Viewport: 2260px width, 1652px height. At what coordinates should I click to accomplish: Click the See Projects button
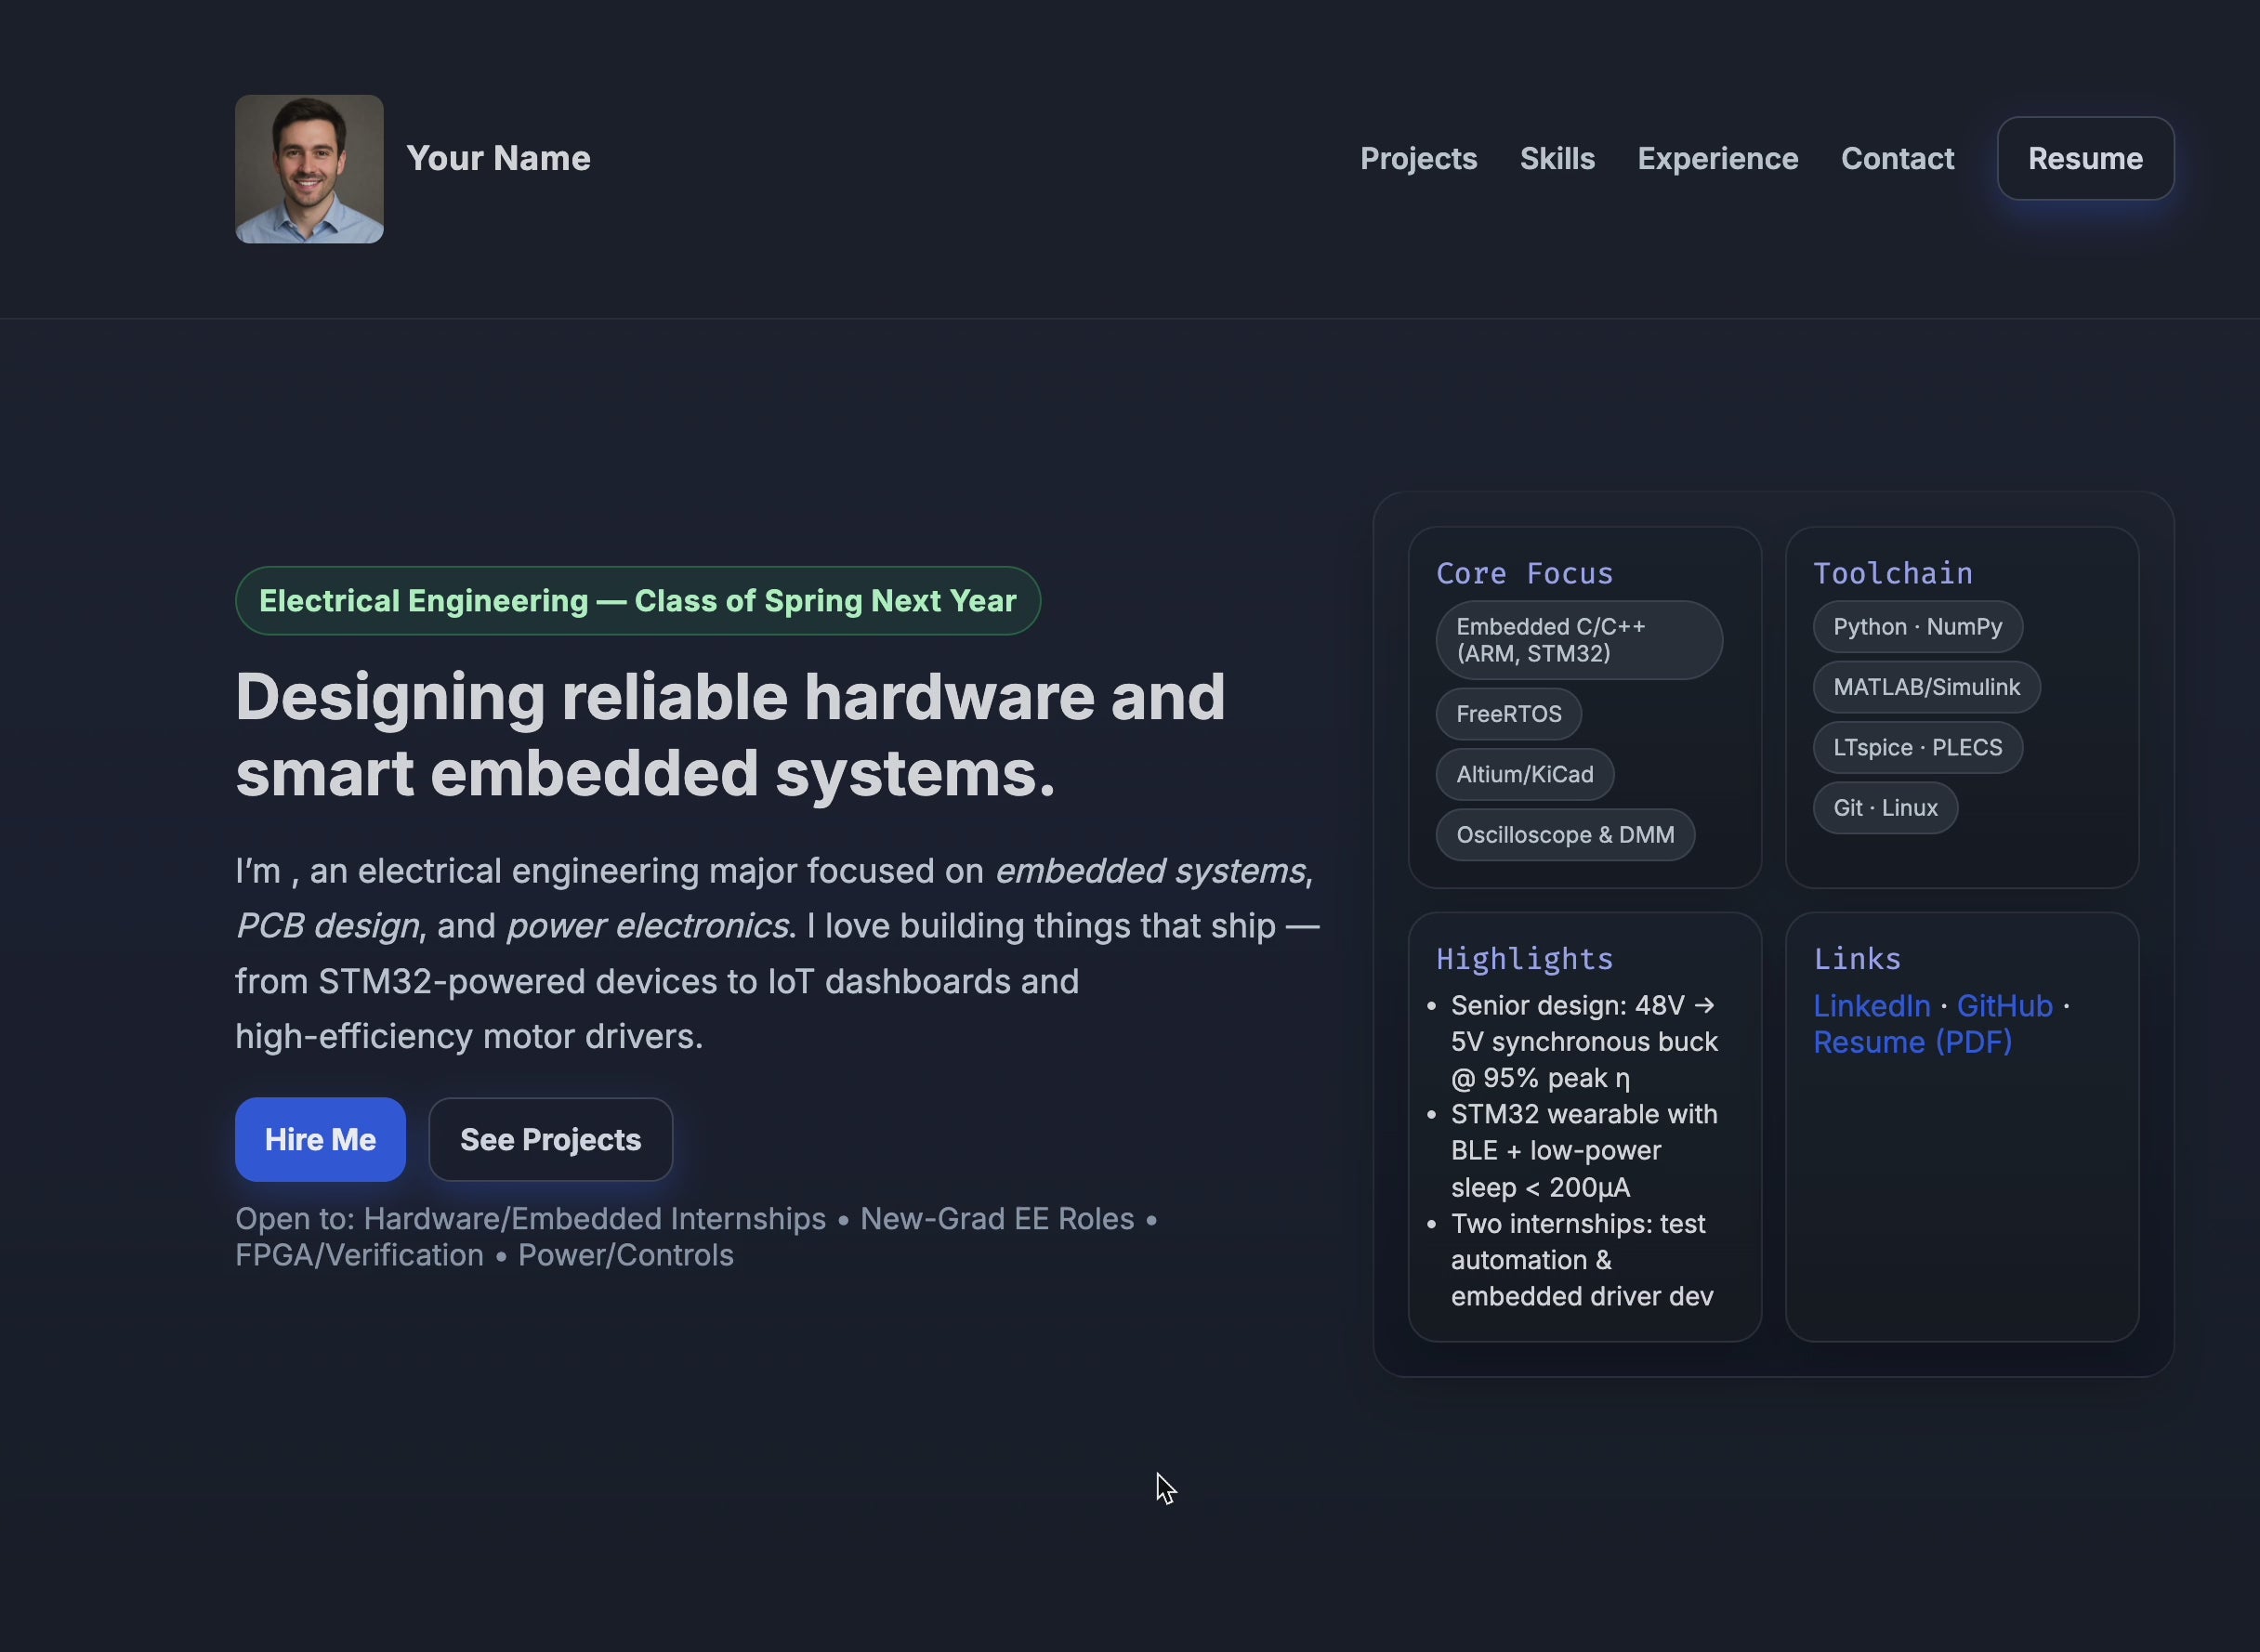[550, 1139]
